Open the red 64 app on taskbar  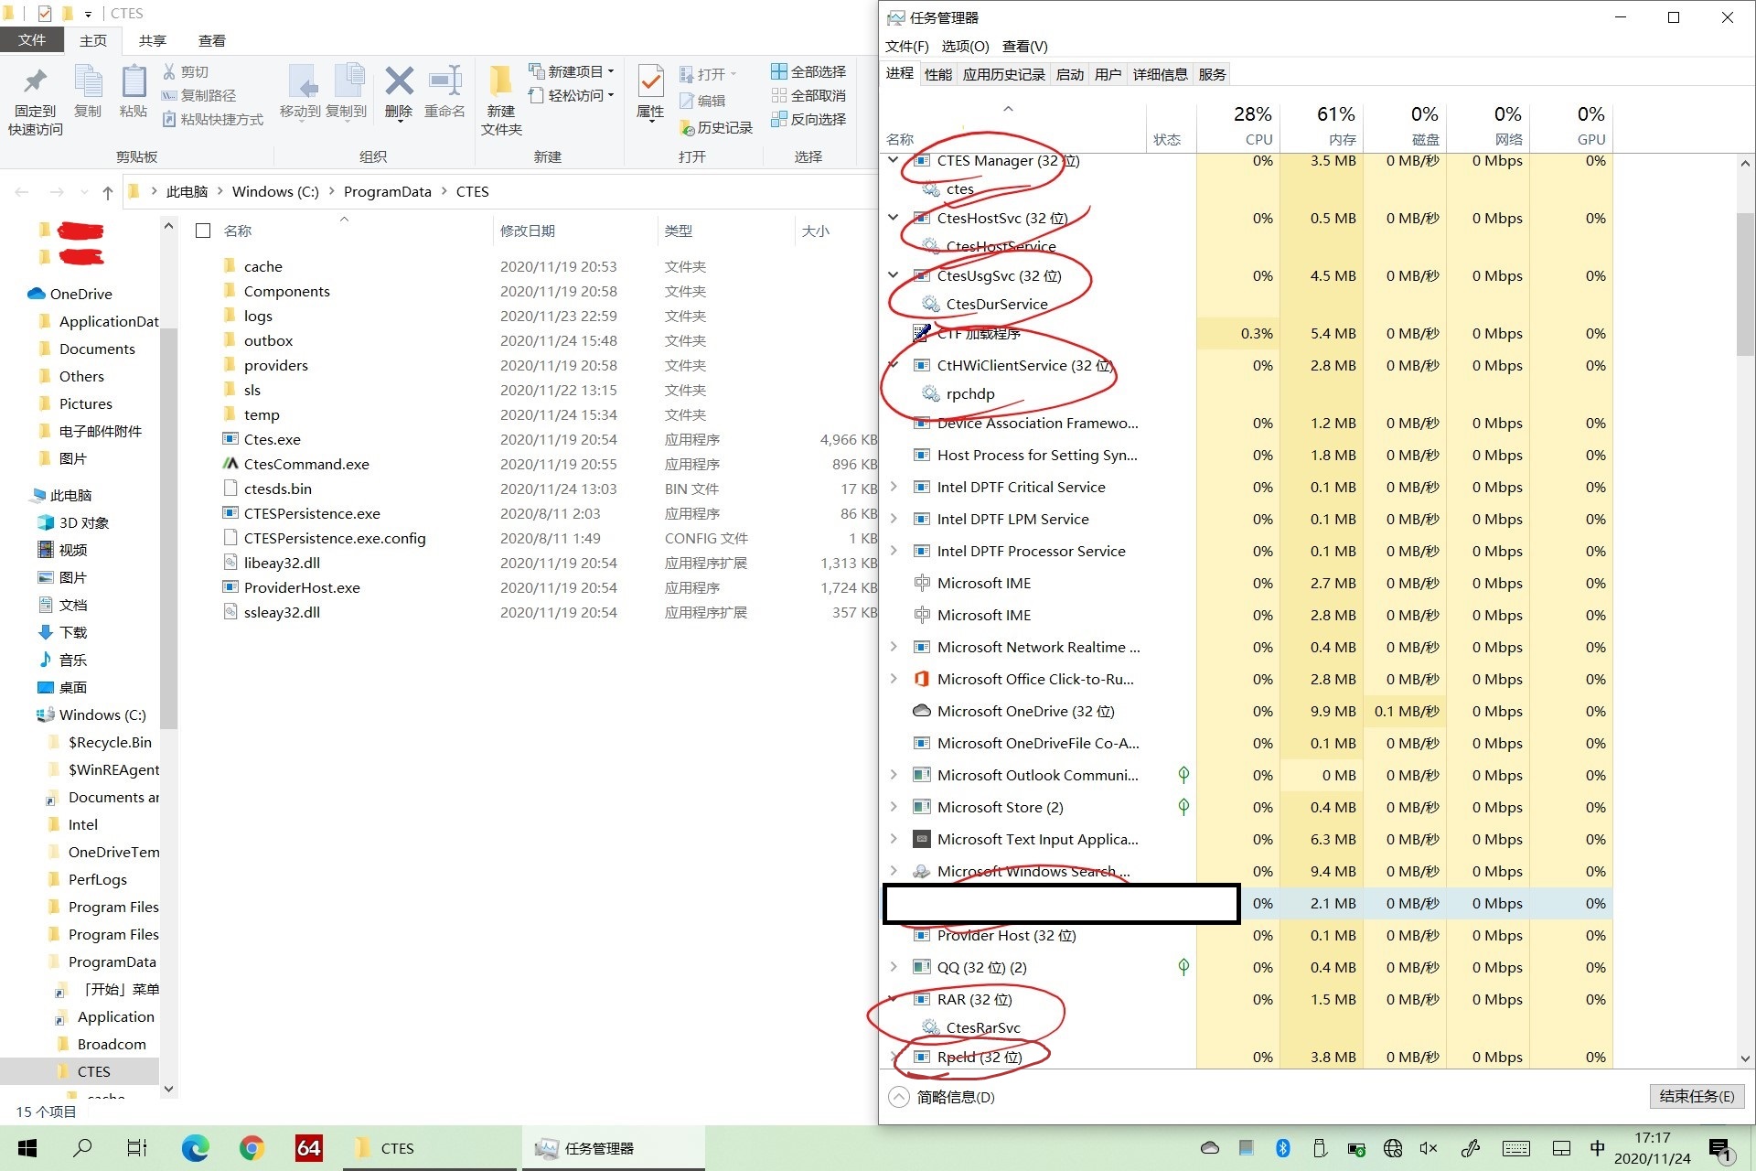(308, 1148)
